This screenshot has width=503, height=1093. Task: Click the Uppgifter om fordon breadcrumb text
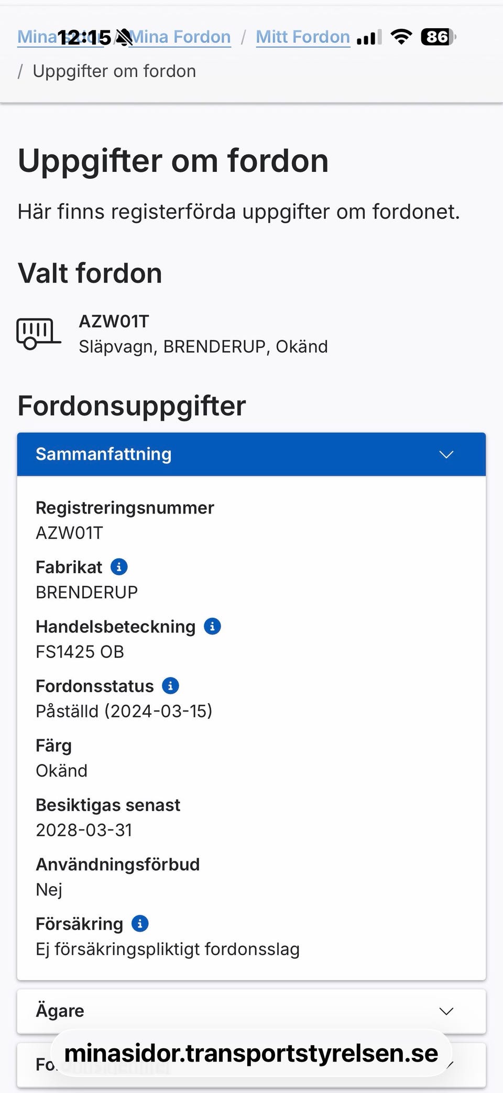tap(114, 71)
